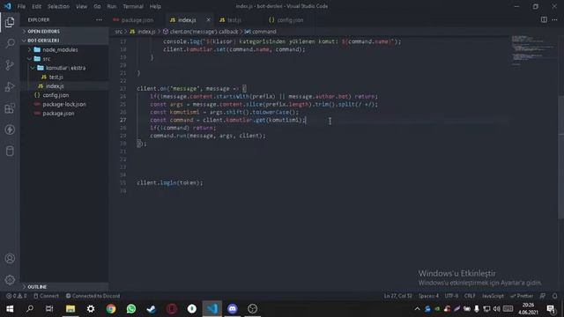Open Run menu
This screenshot has height=317, width=564.
112,6
